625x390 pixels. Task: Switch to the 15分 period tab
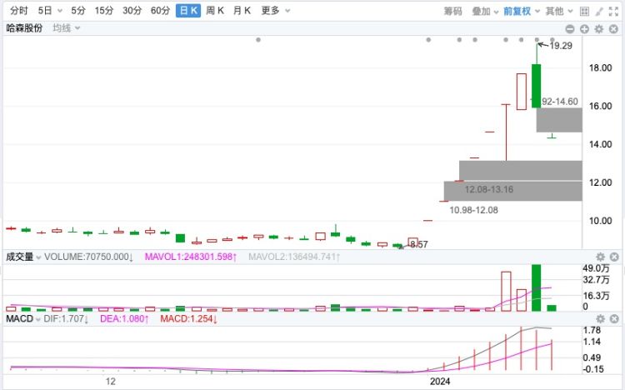tap(104, 11)
